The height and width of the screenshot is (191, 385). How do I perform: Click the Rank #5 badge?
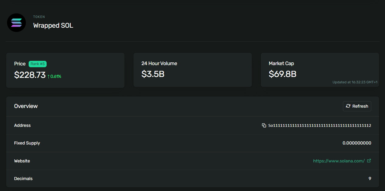tap(37, 64)
